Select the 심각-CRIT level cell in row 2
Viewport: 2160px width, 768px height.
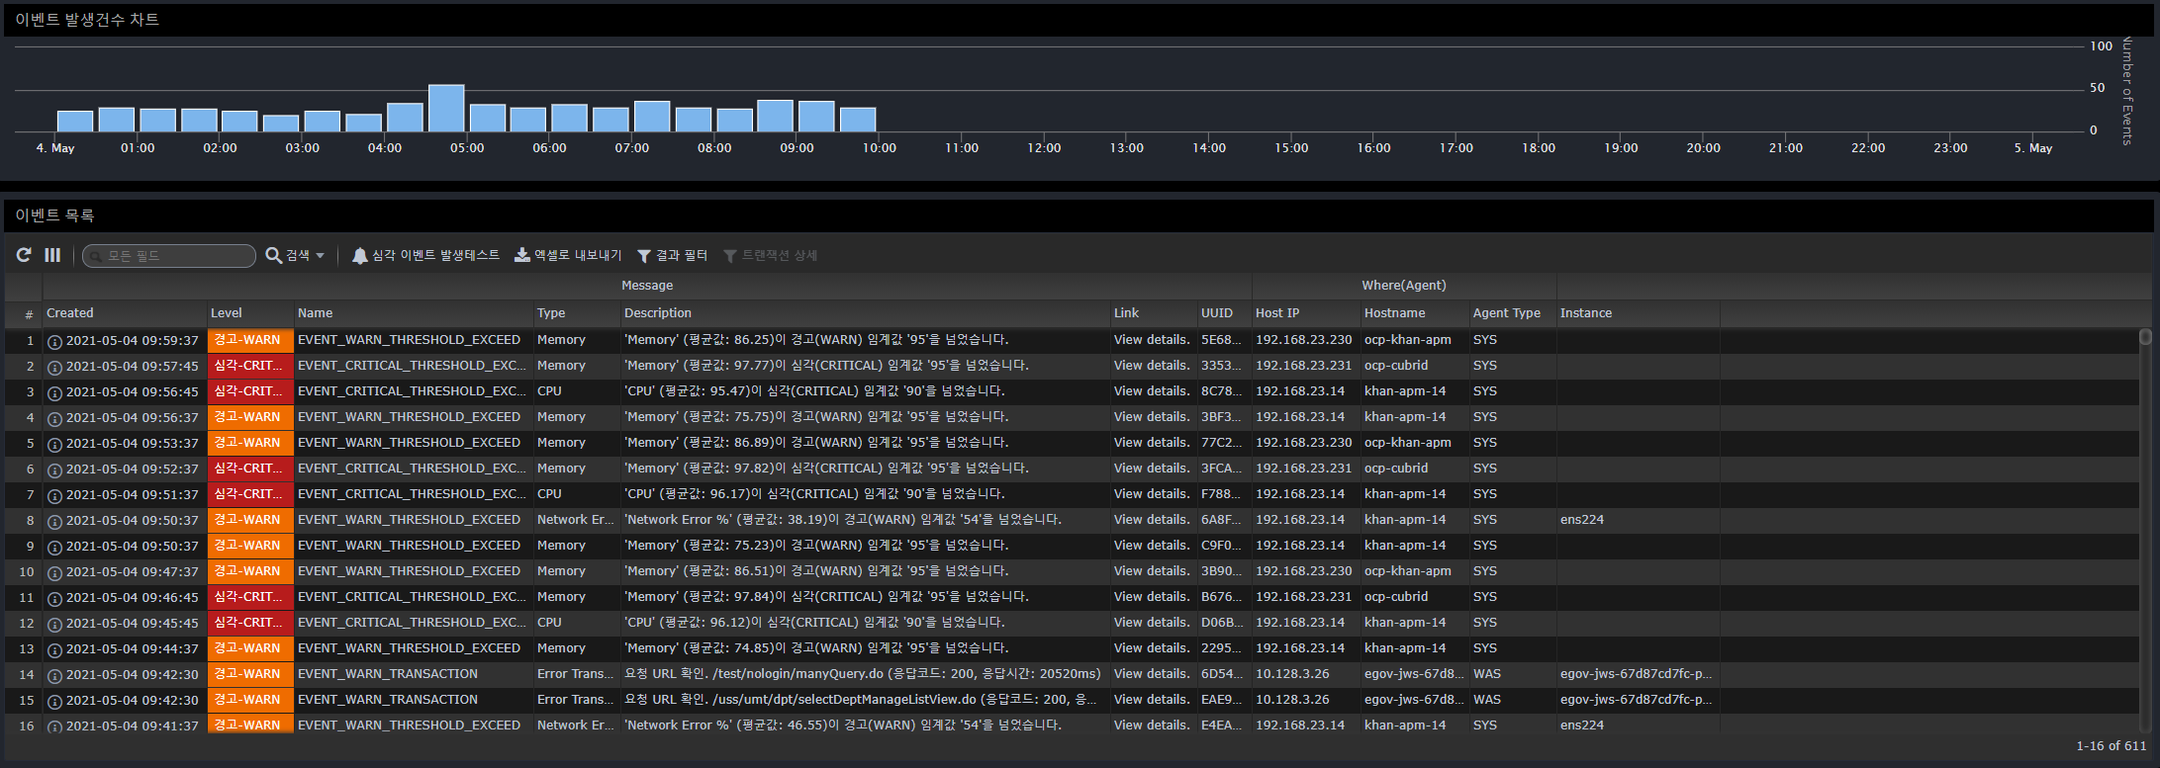(x=250, y=366)
